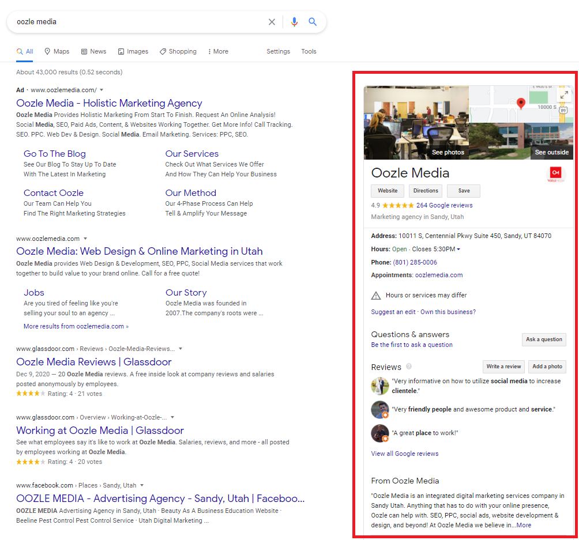Viewport: 579px width, 540px height.
Task: Click the Website button
Action: (388, 191)
